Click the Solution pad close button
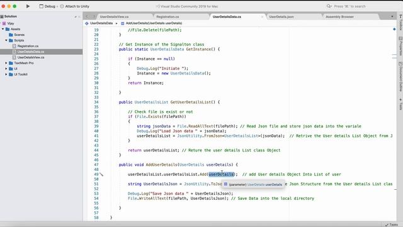This screenshot has width=403, height=227. [79, 17]
